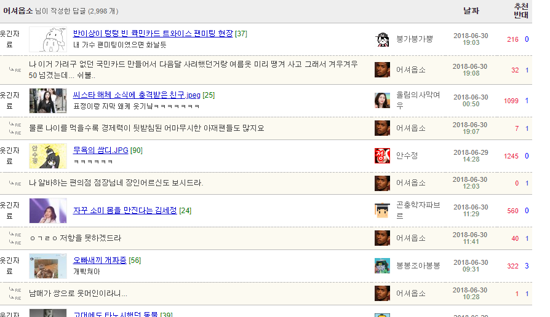
Task: Click recommendation count 1099
Action: pos(511,101)
